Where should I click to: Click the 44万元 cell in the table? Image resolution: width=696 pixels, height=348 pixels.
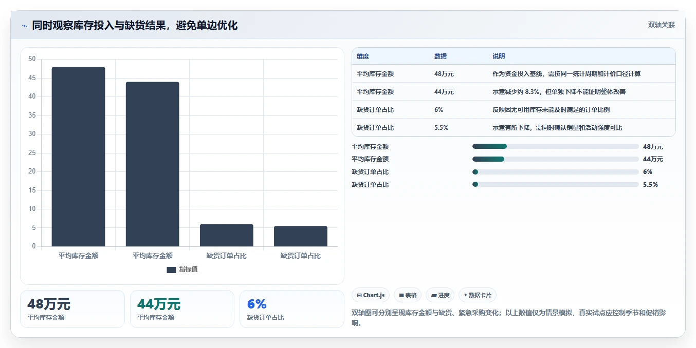pyautogui.click(x=444, y=92)
